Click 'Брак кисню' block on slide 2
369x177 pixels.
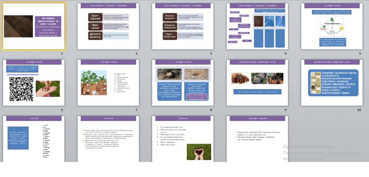pos(95,27)
